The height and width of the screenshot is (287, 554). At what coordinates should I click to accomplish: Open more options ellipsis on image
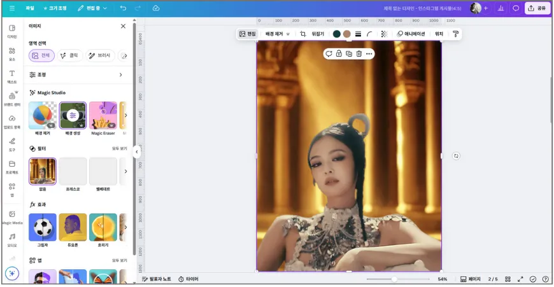[369, 53]
